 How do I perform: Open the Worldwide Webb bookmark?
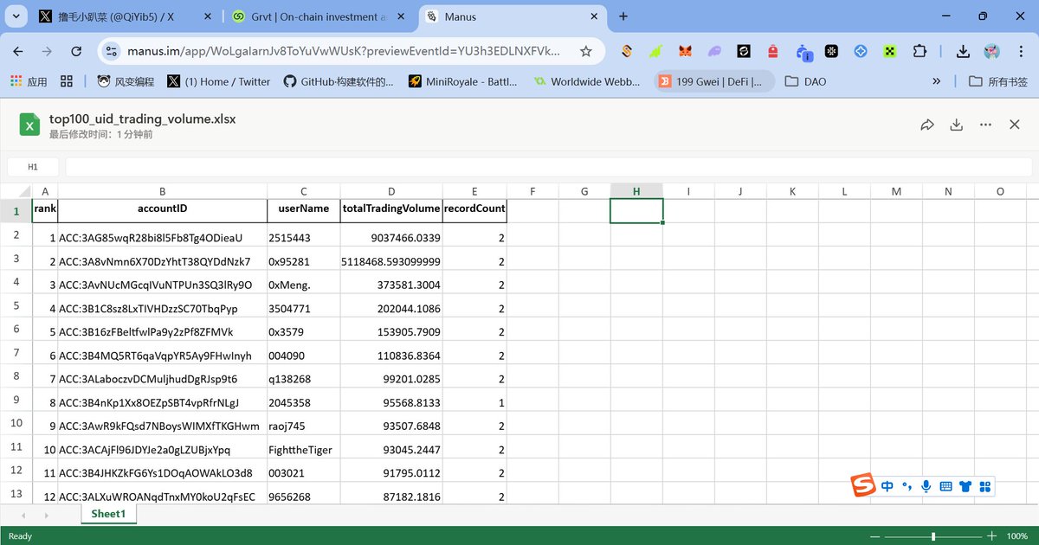tap(586, 81)
